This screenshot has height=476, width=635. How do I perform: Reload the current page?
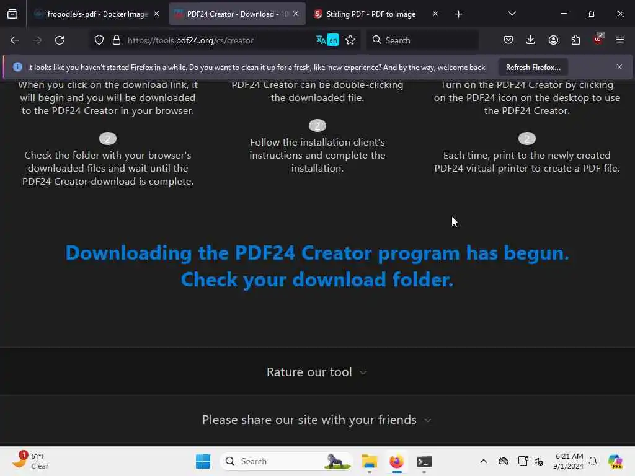tap(60, 40)
